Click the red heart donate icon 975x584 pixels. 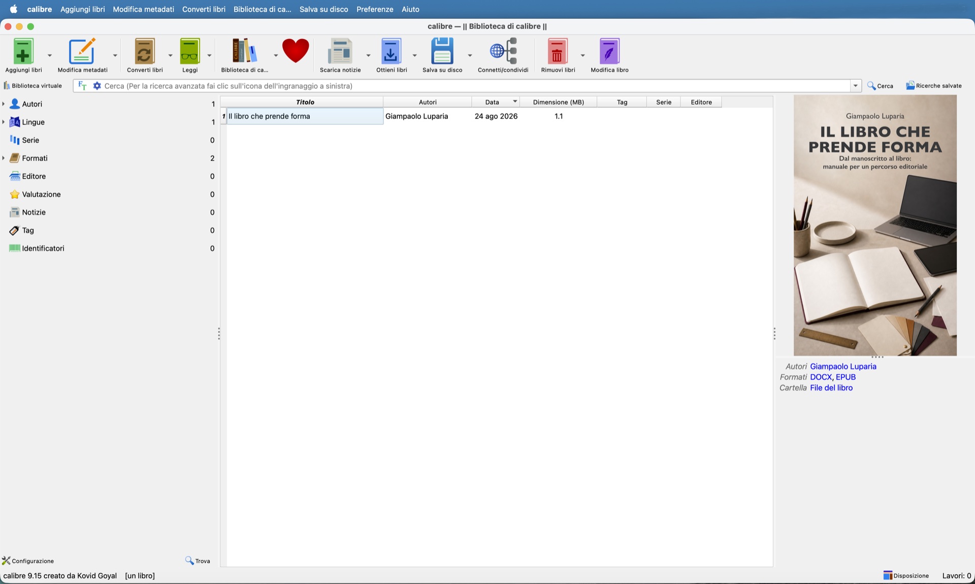coord(296,51)
